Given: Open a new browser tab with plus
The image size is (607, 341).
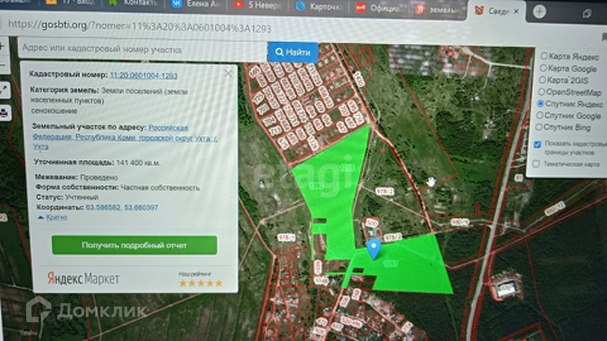Looking at the screenshot, I should tap(539, 12).
